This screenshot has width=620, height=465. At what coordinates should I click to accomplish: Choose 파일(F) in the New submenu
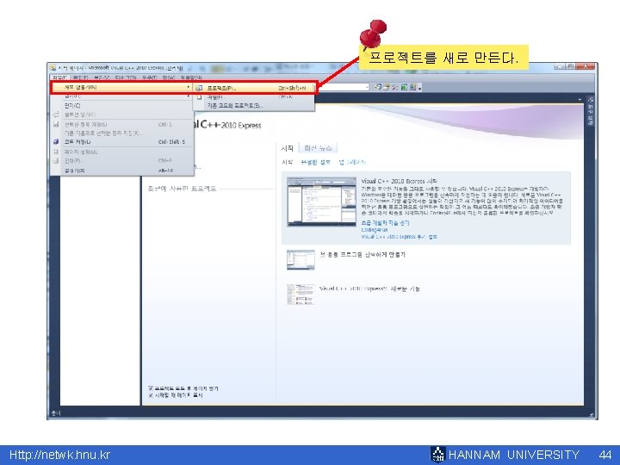point(253,96)
